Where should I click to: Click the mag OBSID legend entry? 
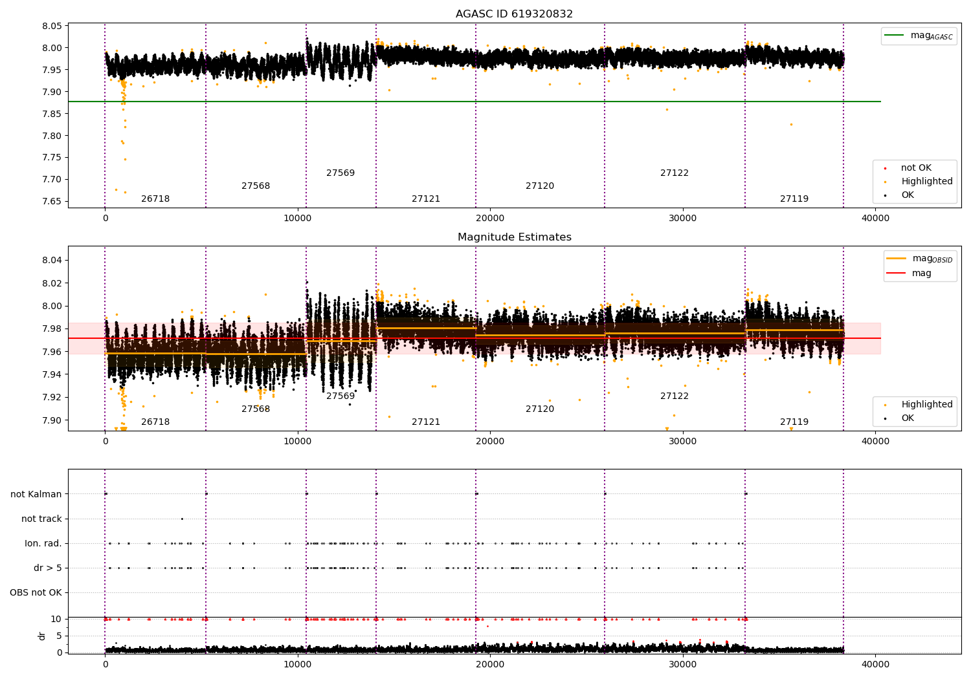(920, 259)
